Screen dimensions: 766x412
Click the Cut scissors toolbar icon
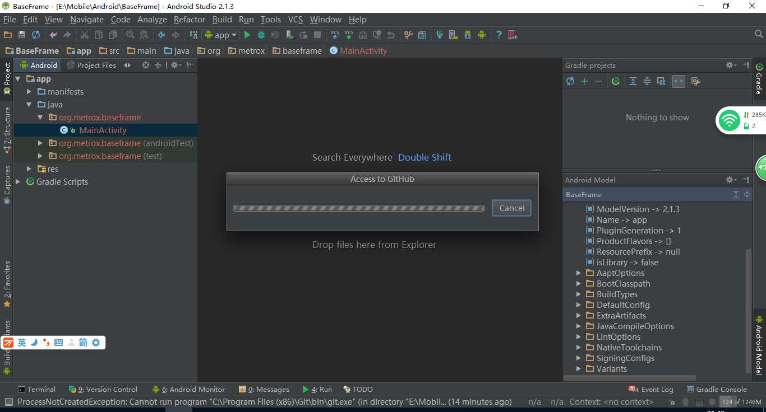(x=84, y=35)
